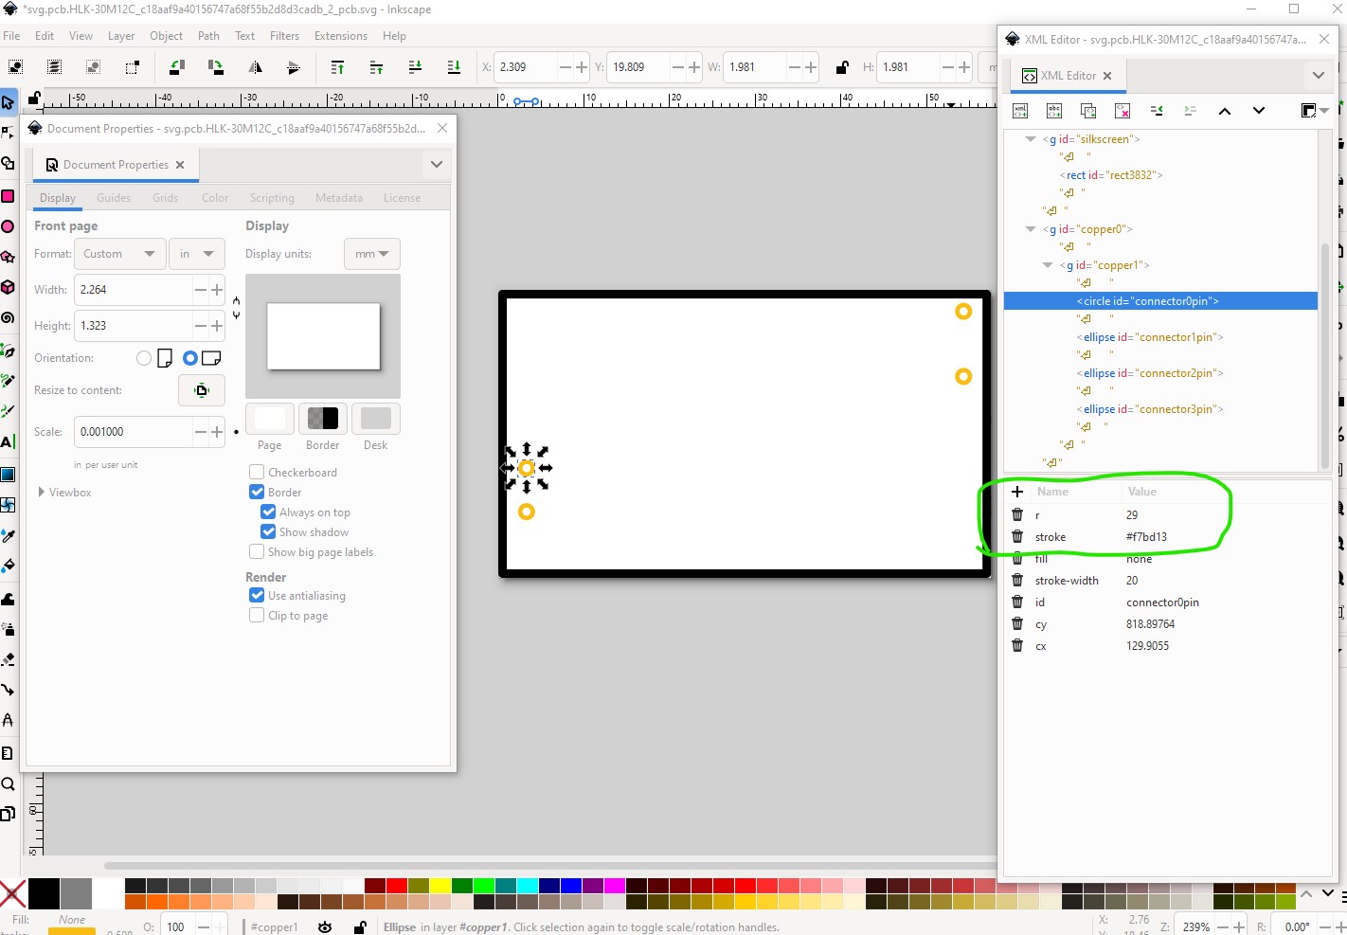
Task: Click New text node icon in XML Editor
Action: click(1054, 111)
